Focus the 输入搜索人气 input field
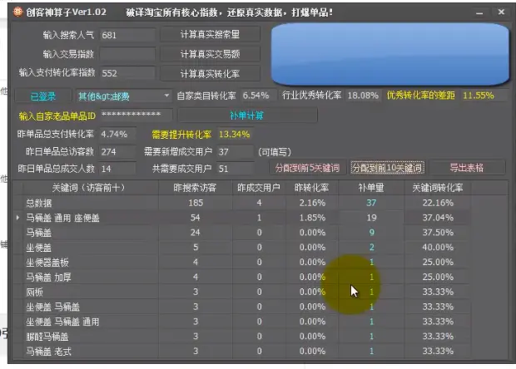The width and height of the screenshot is (516, 369). tap(127, 36)
